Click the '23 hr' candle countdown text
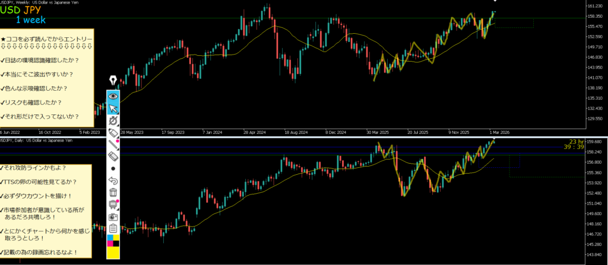This screenshot has height=265, width=608. pos(576,142)
